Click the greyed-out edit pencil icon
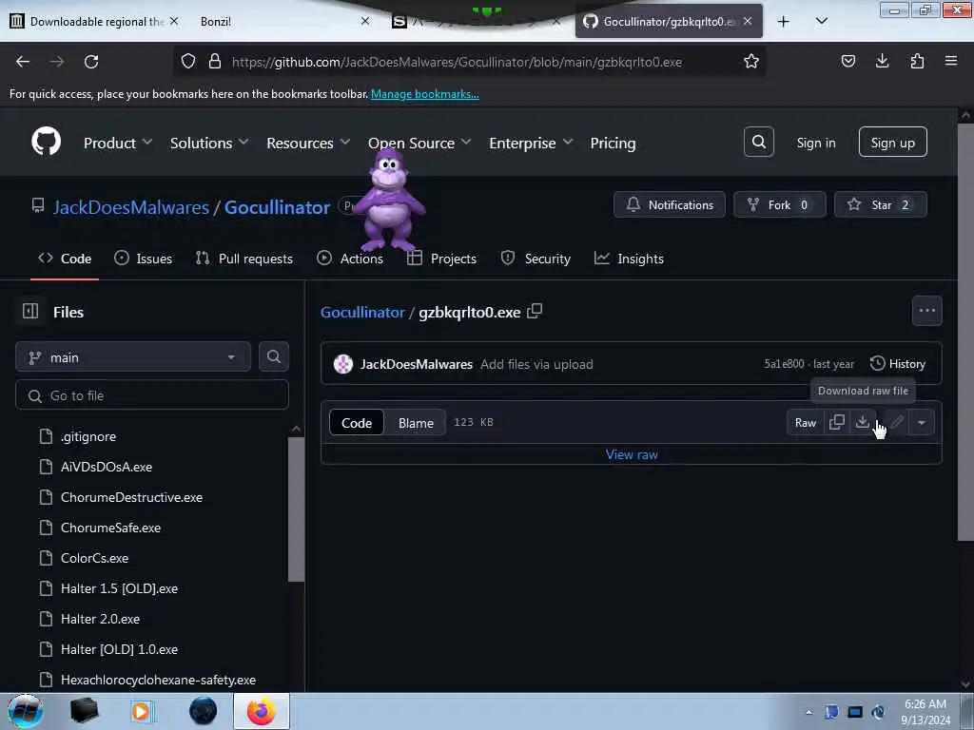The width and height of the screenshot is (974, 730). (896, 422)
